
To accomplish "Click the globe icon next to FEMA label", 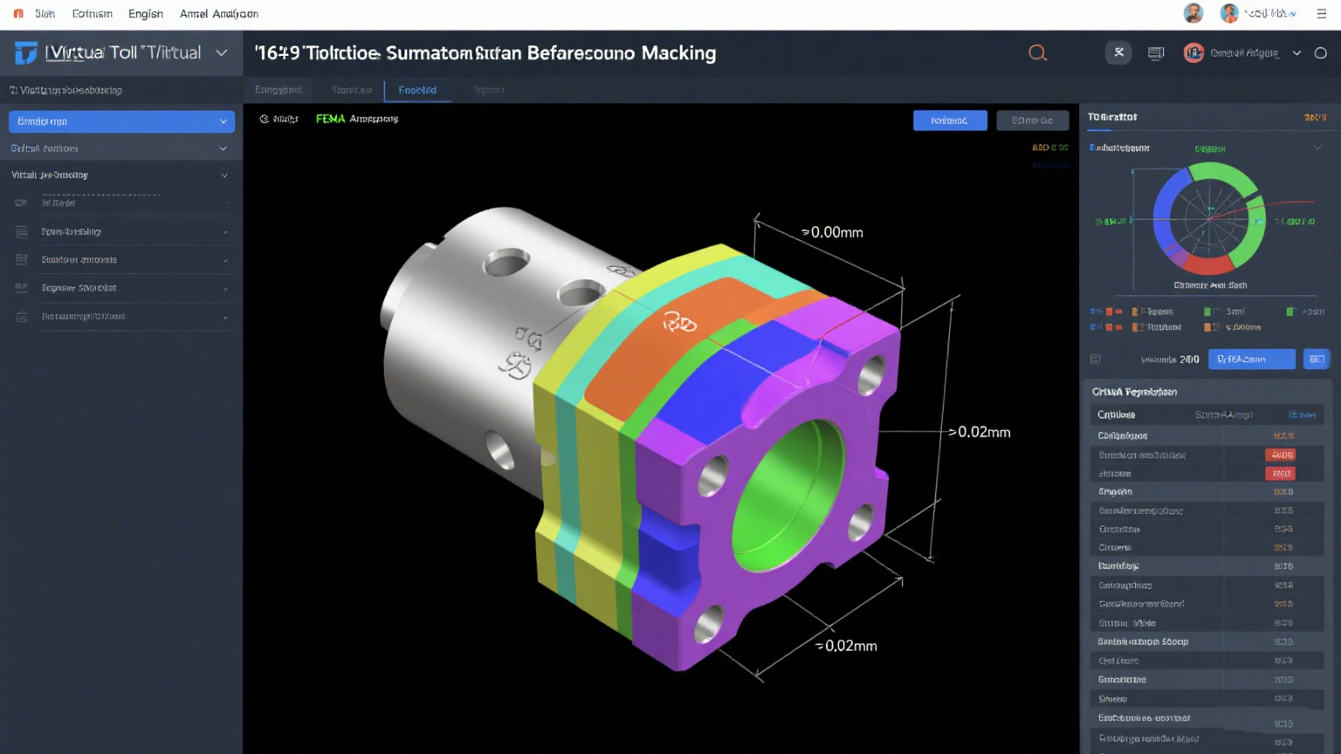I will coord(265,118).
